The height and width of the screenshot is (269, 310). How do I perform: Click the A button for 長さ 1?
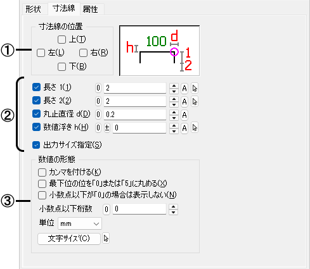184,89
